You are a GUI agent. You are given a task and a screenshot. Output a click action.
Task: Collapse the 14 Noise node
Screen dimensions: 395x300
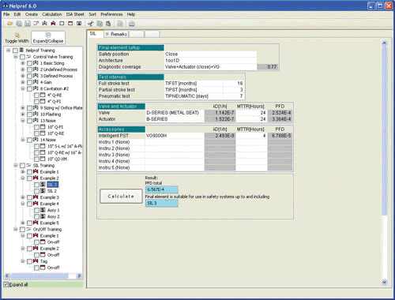coord(23,140)
